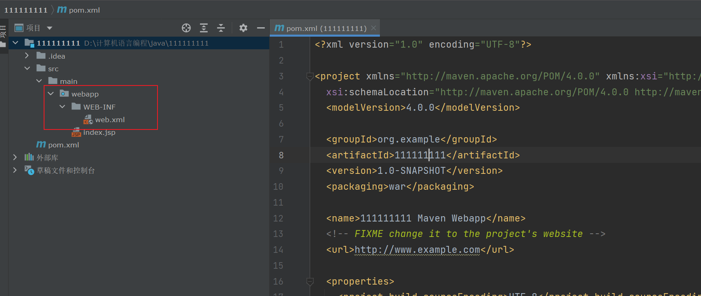701x296 pixels.
Task: Click the Collapse All icon in project toolbar
Action: click(221, 28)
